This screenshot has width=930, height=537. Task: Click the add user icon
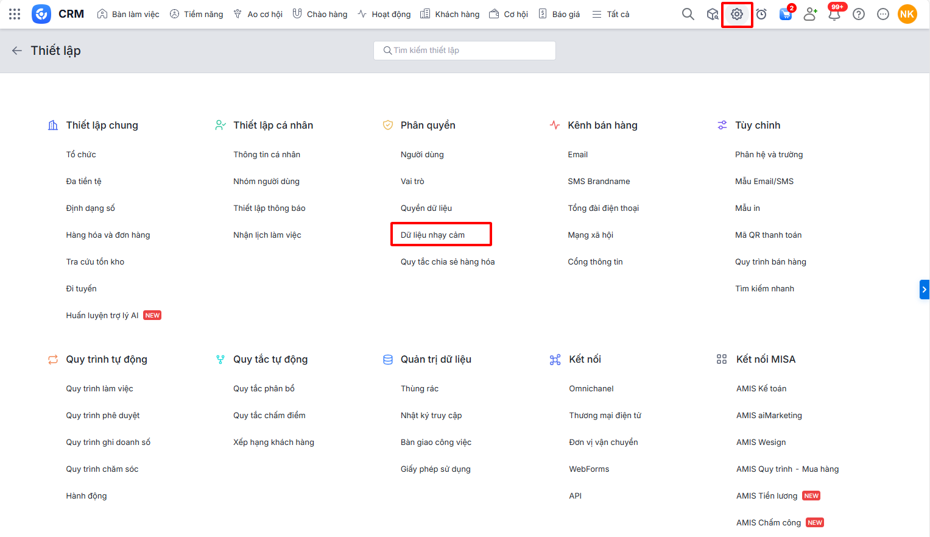pos(809,14)
